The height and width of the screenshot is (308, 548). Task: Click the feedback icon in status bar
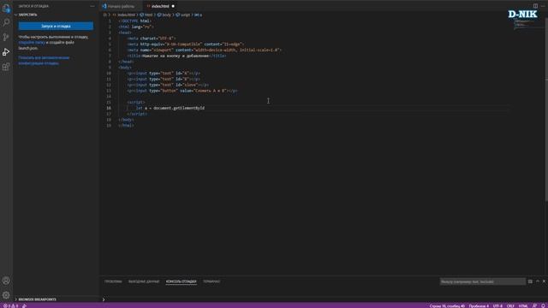[x=534, y=305]
